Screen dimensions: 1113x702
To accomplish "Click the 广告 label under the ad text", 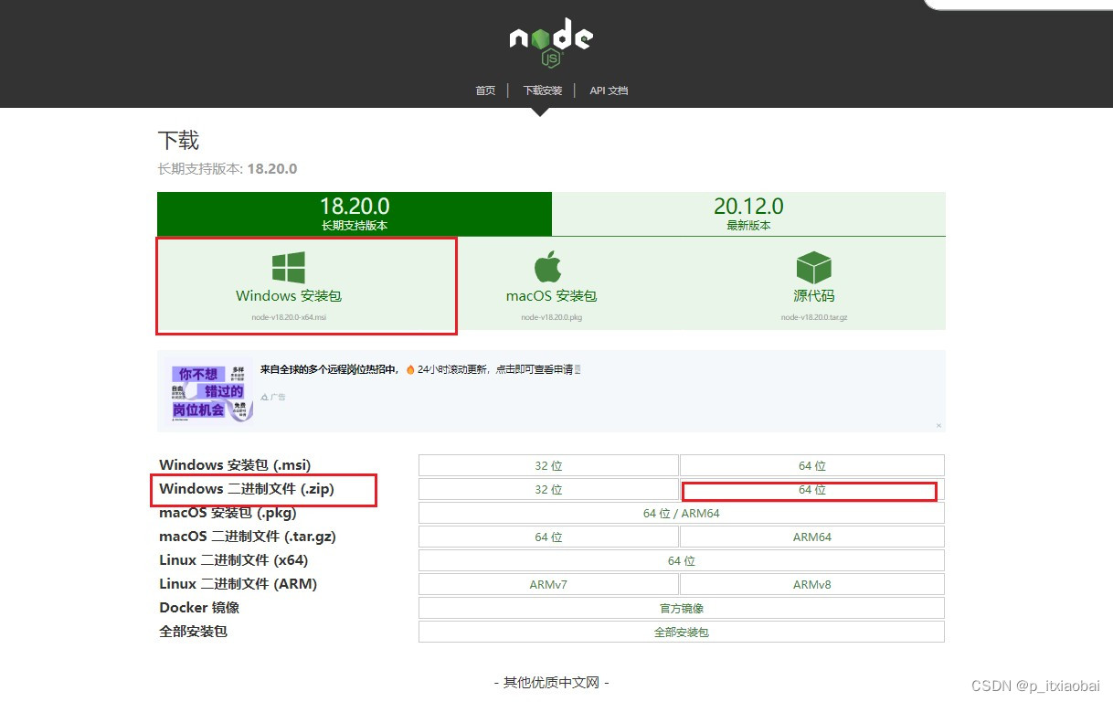I will click(x=273, y=397).
